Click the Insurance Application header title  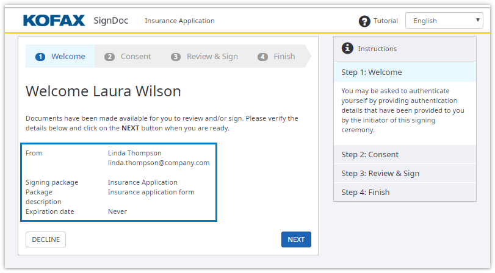[179, 21]
